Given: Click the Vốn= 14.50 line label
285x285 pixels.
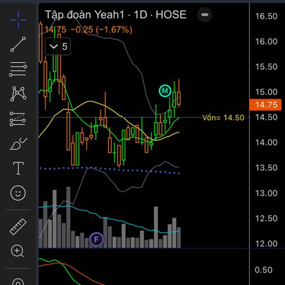Looking at the screenshot, I should pos(223,118).
